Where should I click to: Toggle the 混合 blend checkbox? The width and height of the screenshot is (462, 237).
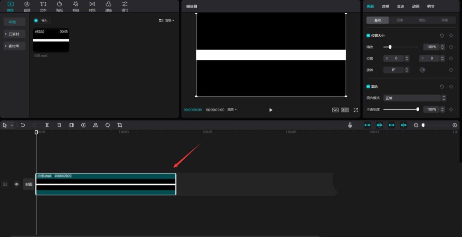(368, 86)
